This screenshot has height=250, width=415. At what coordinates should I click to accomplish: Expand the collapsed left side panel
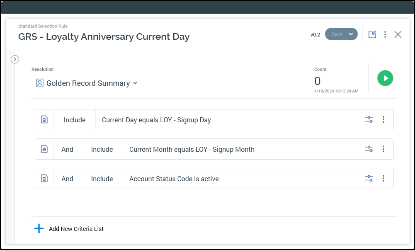coord(15,59)
